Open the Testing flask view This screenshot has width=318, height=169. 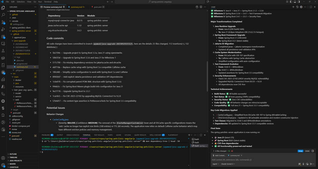pos(3,51)
